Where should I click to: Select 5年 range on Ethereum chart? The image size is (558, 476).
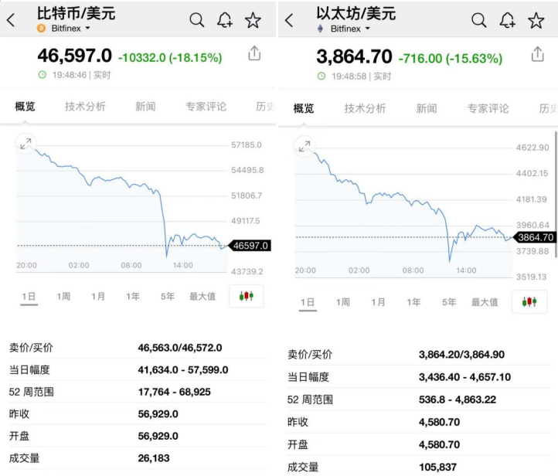pyautogui.click(x=449, y=302)
